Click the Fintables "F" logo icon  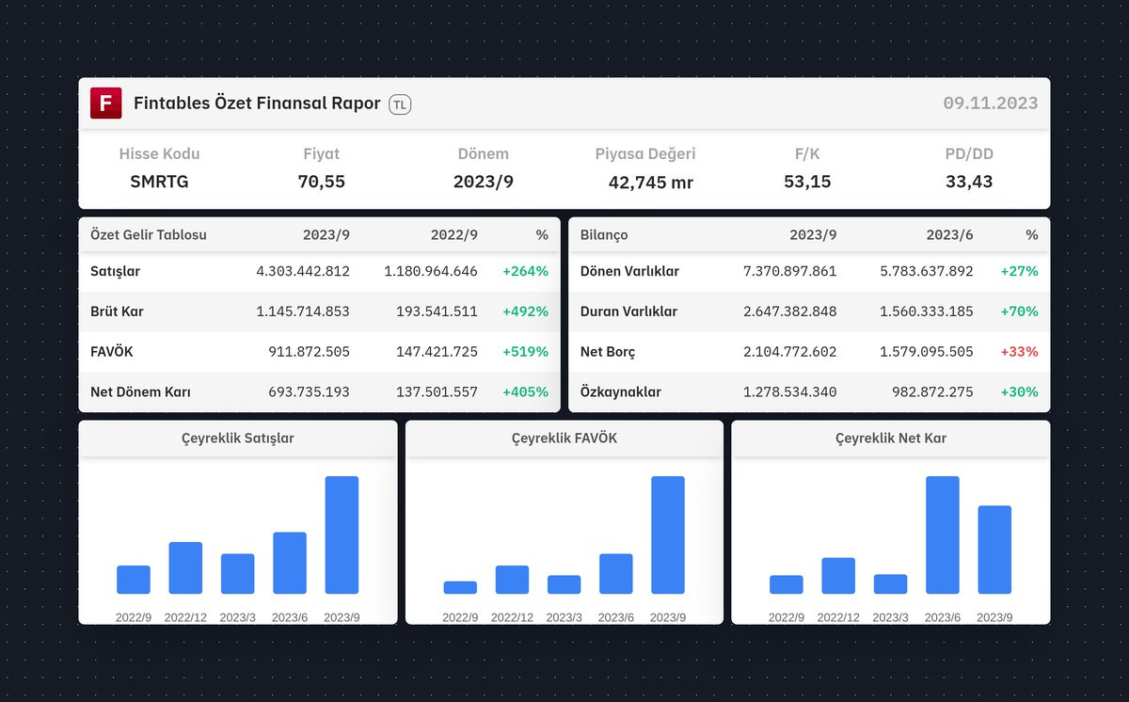point(105,103)
